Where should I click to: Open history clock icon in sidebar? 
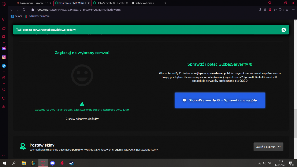coord(4,90)
